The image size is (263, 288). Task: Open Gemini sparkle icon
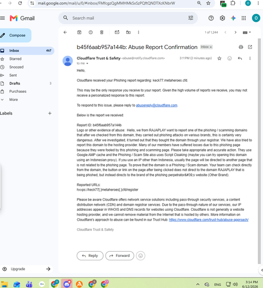tap(233, 18)
